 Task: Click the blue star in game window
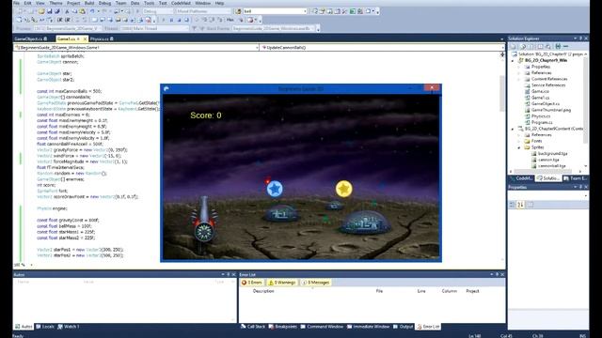pyautogui.click(x=275, y=189)
